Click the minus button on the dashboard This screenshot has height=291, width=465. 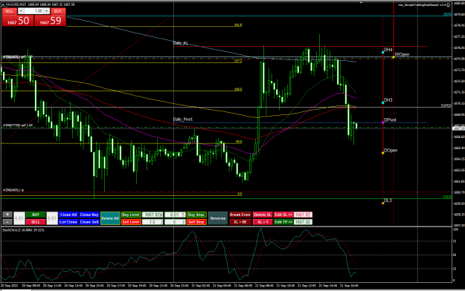tap(7, 222)
